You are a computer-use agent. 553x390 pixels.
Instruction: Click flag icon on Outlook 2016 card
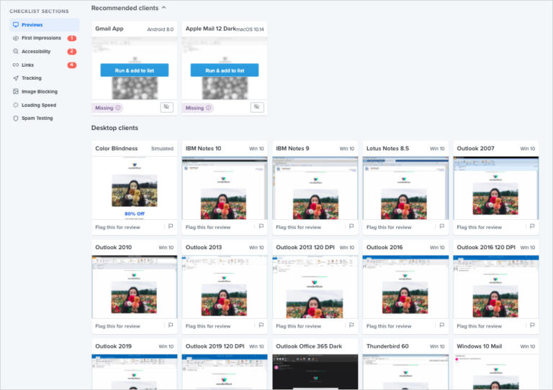click(442, 325)
